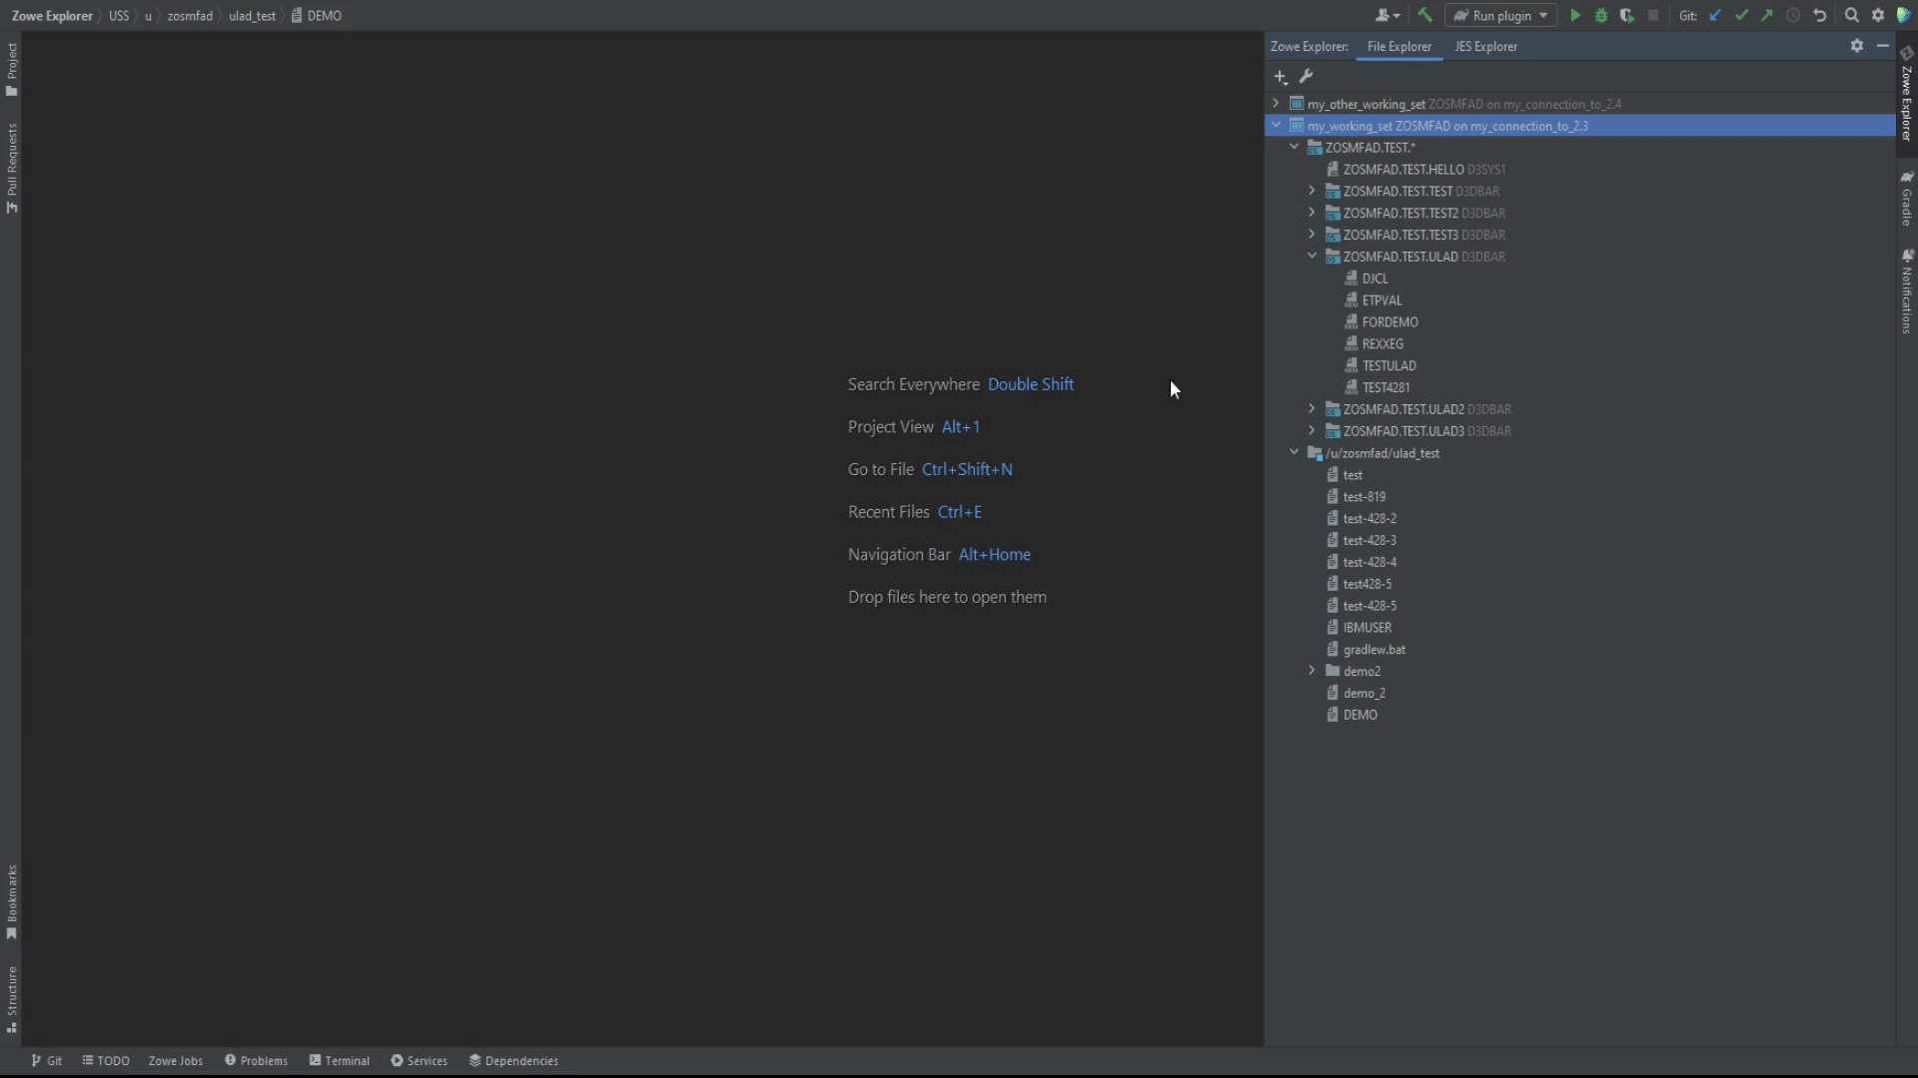
Task: Click Git push green arrow
Action: pos(1767,15)
